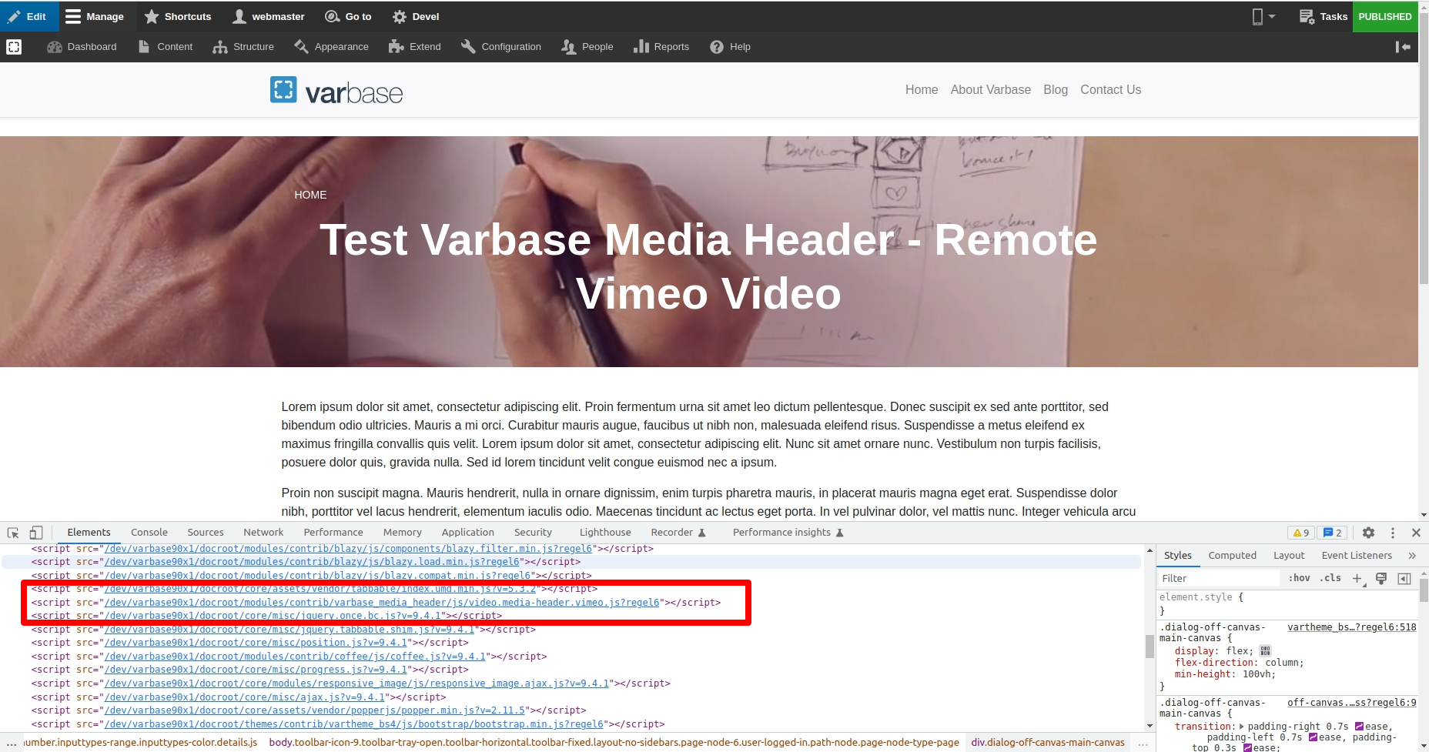This screenshot has height=752, width=1429.
Task: Open DevTools settings gear
Action: (1368, 533)
